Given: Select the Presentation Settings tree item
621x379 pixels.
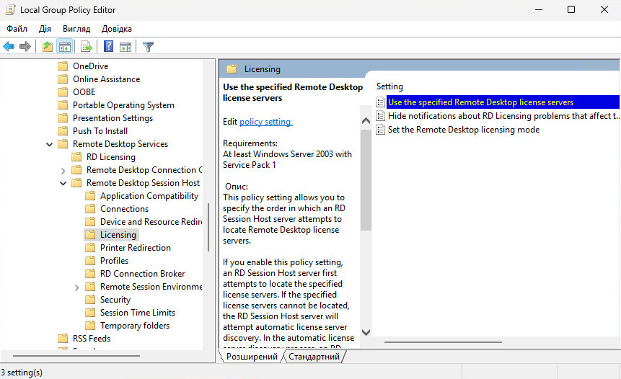Looking at the screenshot, I should pos(113,118).
